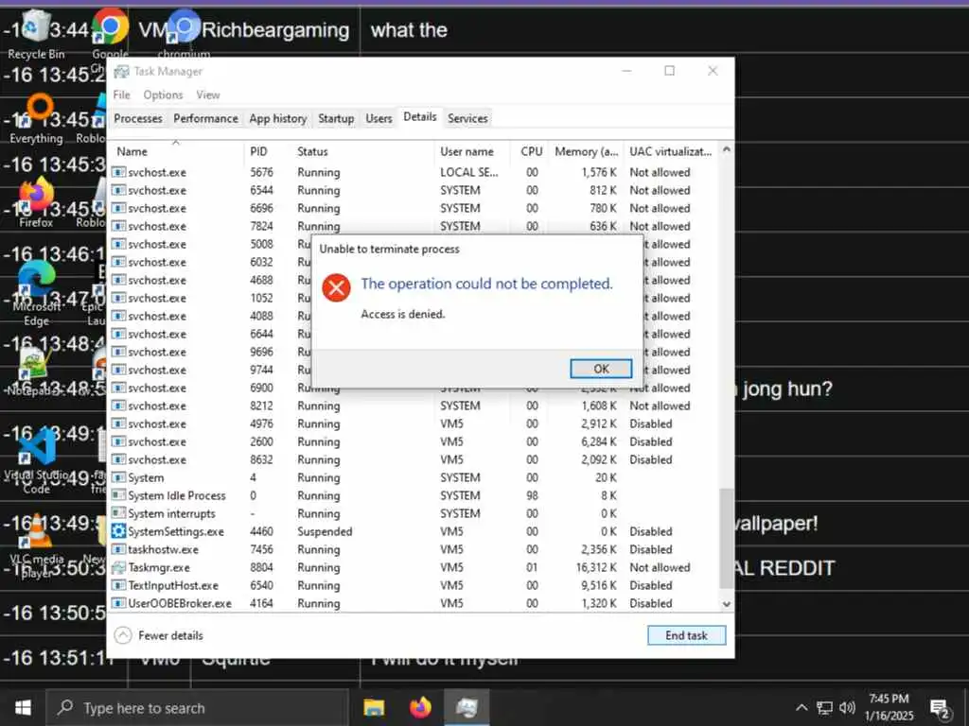The height and width of the screenshot is (726, 969).
Task: Collapse view with Fewer details
Action: click(159, 635)
